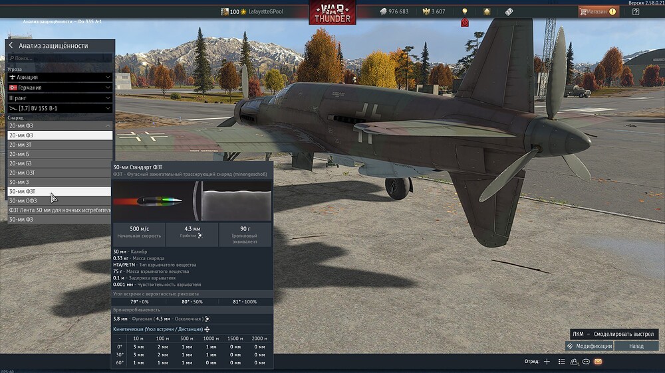Click the Модификации button
The width and height of the screenshot is (665, 373).
point(589,346)
